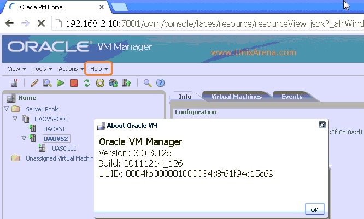The image size is (364, 219).
Task: Click the browser Forward arrow
Action: tap(25, 23)
